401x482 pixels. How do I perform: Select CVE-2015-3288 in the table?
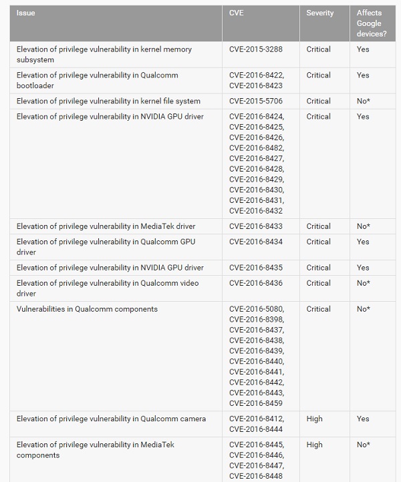click(x=255, y=49)
